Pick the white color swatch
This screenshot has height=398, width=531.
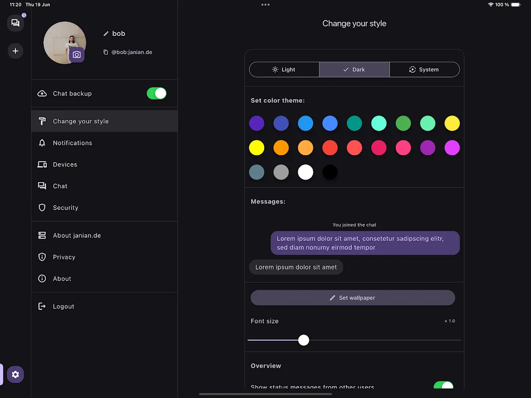point(306,172)
